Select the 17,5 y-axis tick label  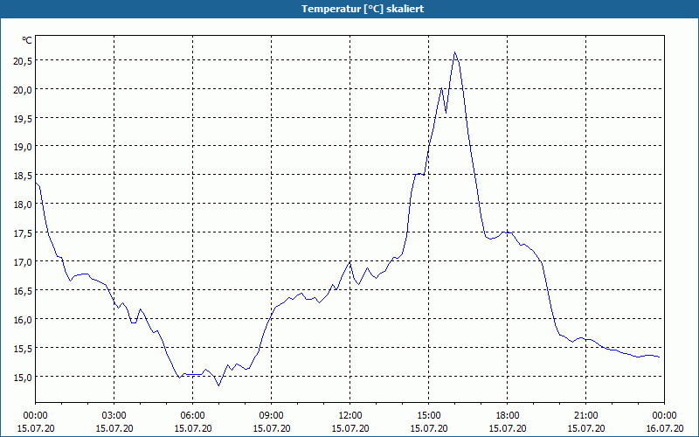pos(23,234)
